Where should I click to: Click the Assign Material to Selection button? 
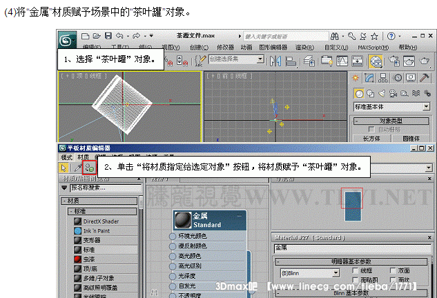(89, 167)
